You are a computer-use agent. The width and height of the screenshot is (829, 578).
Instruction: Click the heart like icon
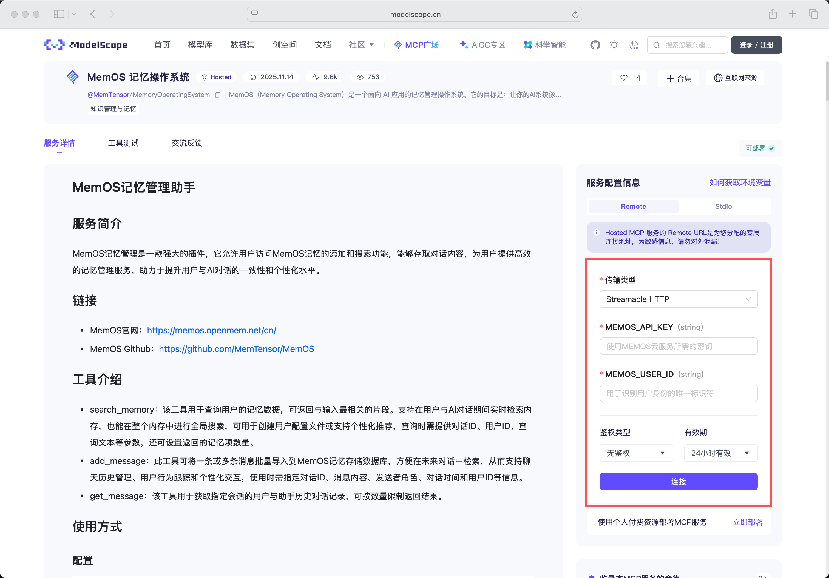click(x=624, y=78)
